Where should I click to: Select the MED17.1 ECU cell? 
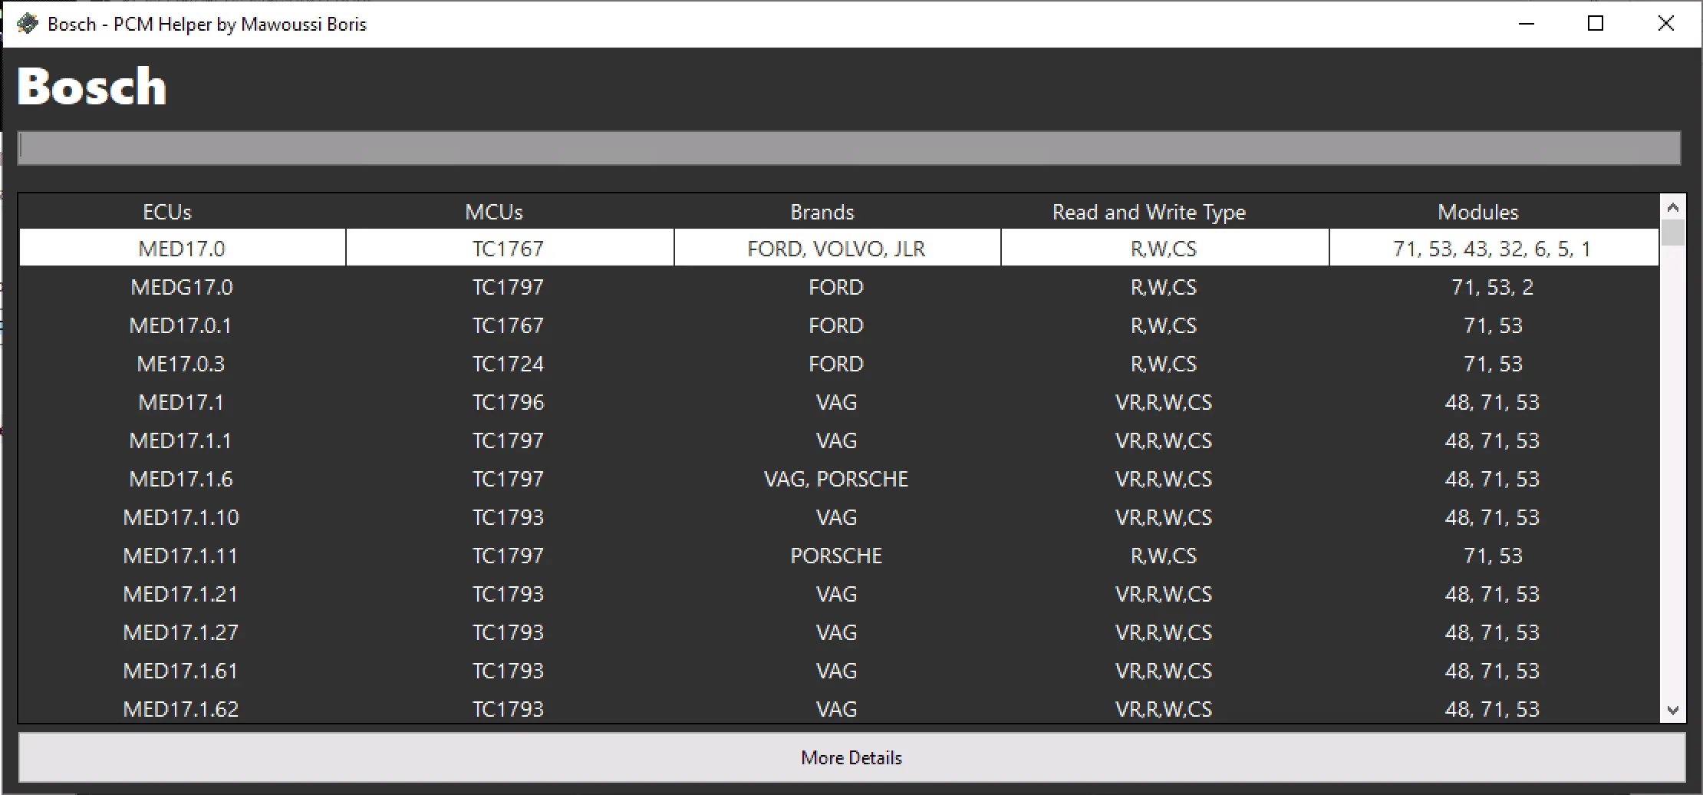pyautogui.click(x=181, y=402)
